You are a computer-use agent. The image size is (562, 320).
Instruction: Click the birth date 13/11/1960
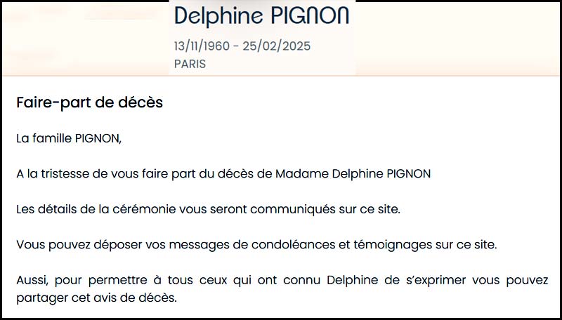tap(204, 46)
